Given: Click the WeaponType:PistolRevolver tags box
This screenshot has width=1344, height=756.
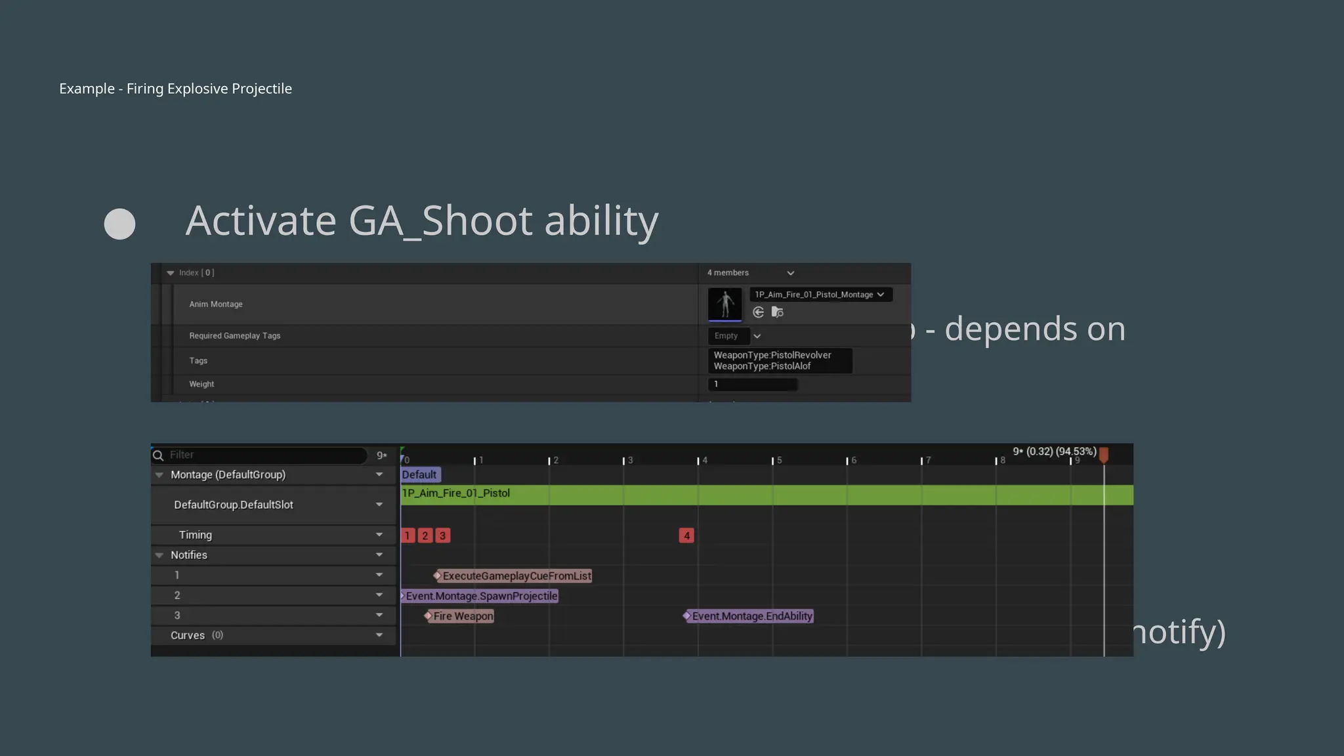Looking at the screenshot, I should click(780, 361).
